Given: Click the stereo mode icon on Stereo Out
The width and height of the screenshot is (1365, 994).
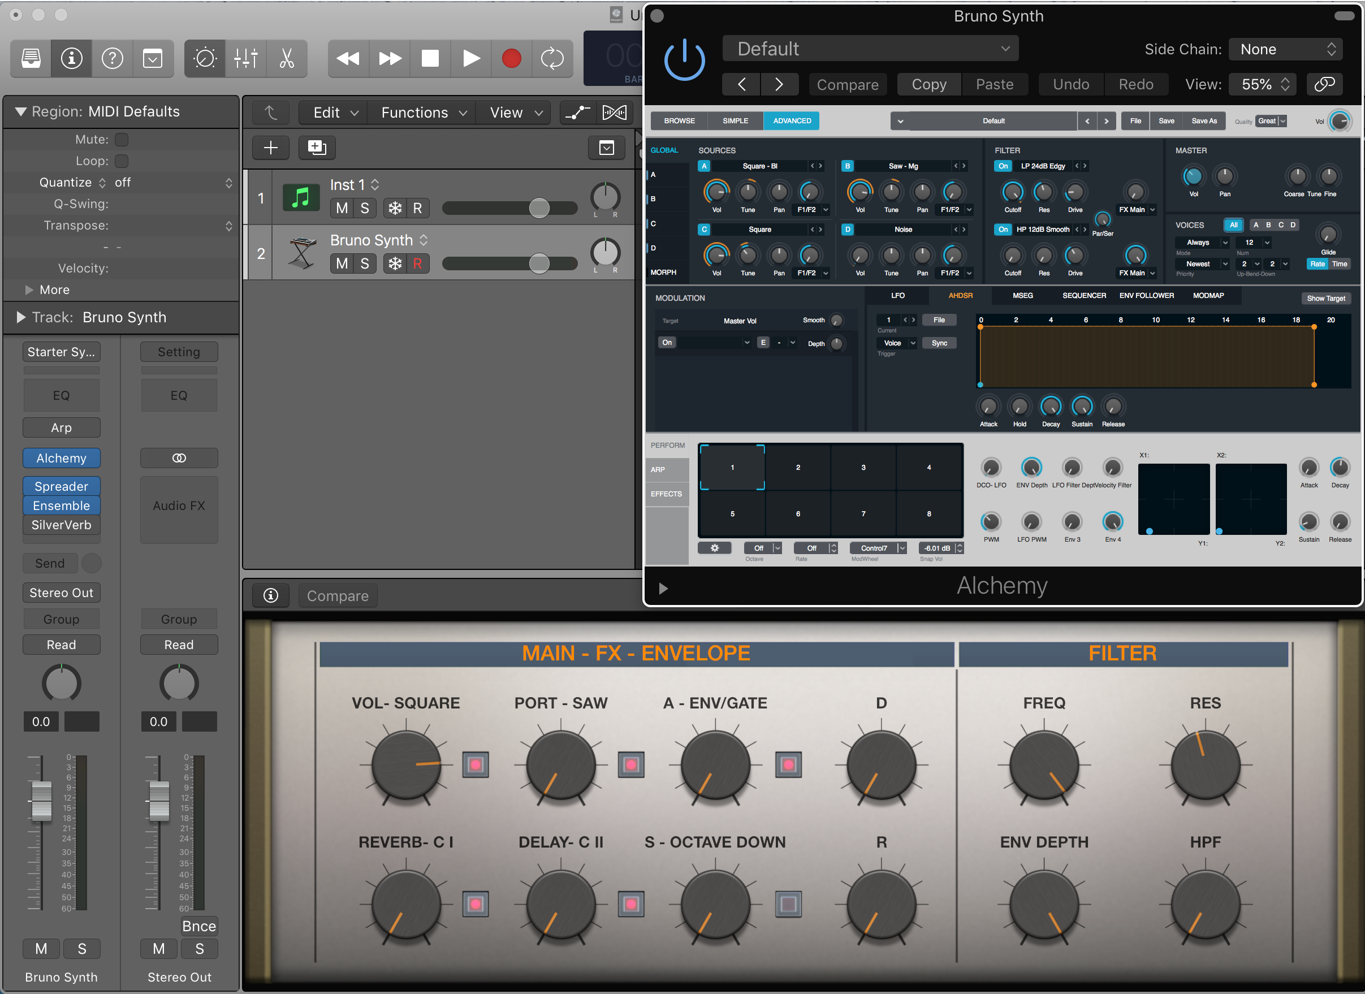Looking at the screenshot, I should click(179, 458).
